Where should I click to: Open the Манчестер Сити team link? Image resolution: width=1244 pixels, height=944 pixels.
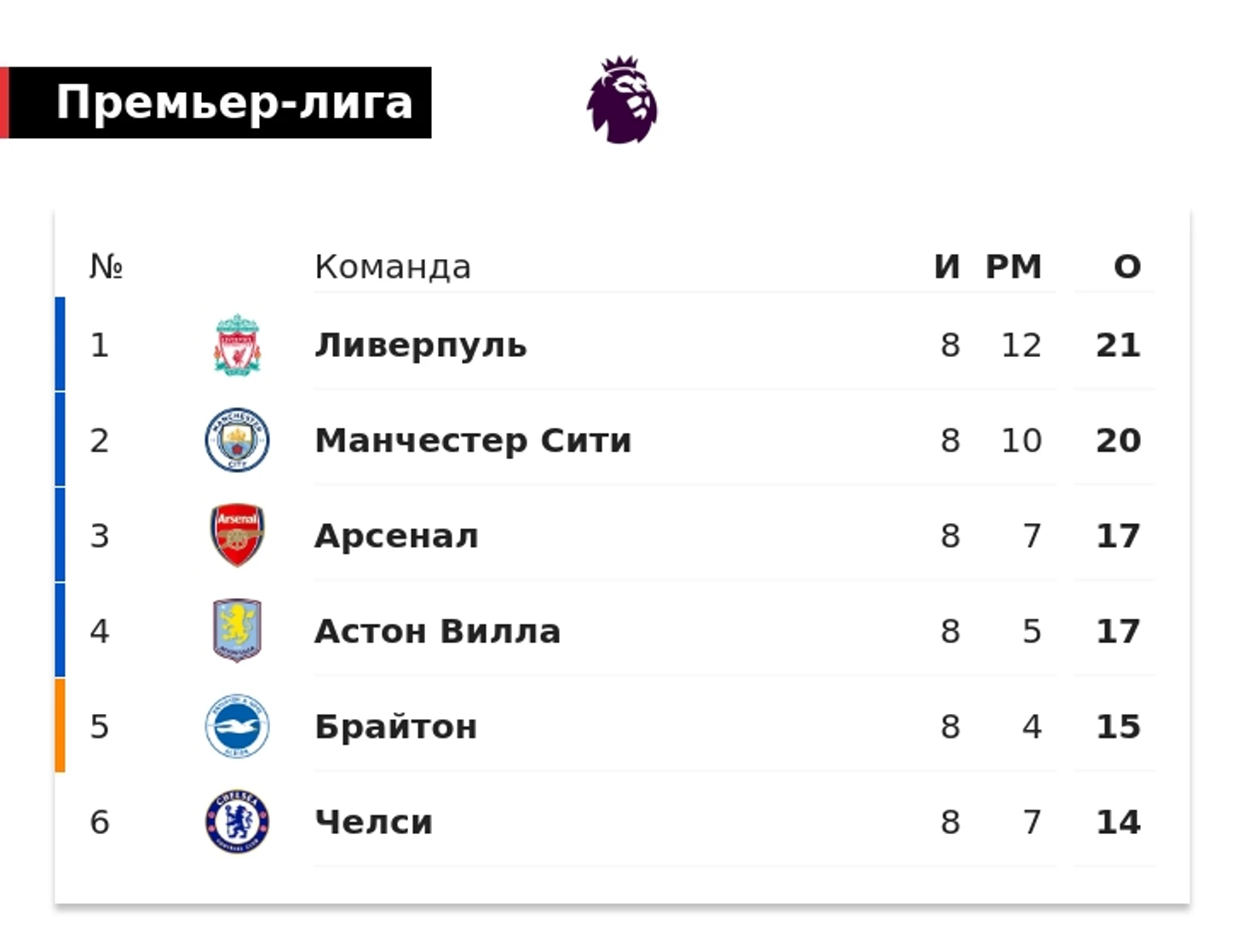473,441
